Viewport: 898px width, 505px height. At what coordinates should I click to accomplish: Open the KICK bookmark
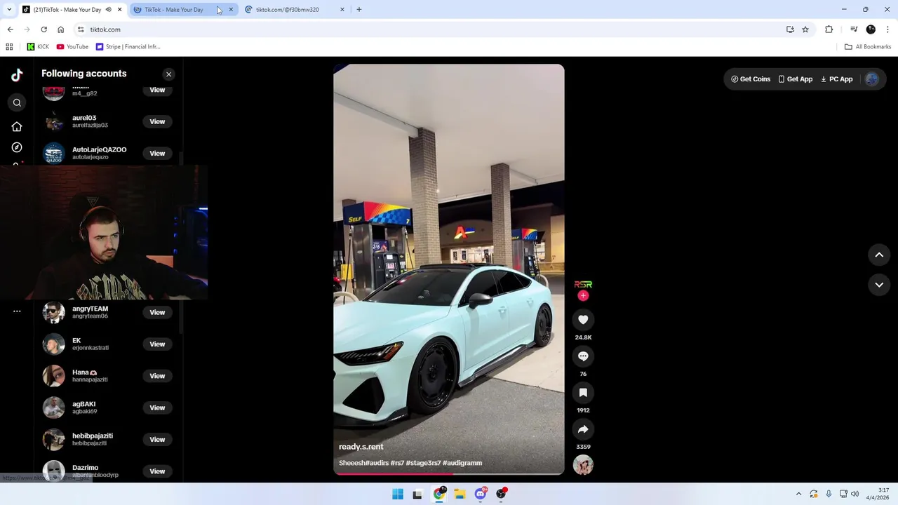coord(38,47)
